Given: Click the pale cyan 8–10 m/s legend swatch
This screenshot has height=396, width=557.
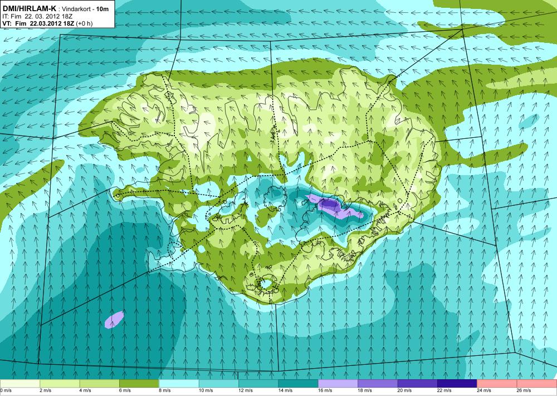Looking at the screenshot, I should pos(179,384).
